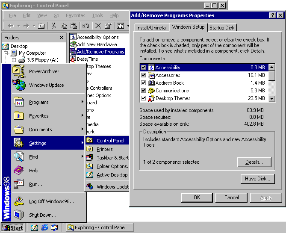Click the Start button on taskbar
This screenshot has width=286, height=233.
pyautogui.click(x=13, y=228)
